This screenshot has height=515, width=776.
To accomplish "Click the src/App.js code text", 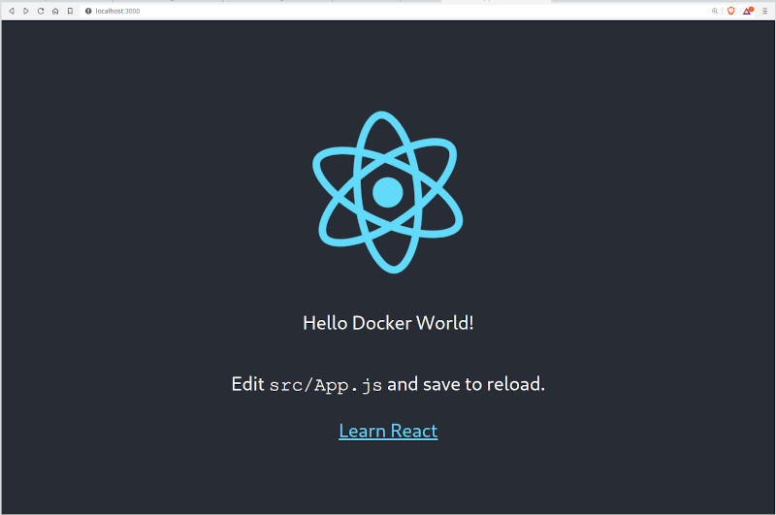I will (x=326, y=385).
